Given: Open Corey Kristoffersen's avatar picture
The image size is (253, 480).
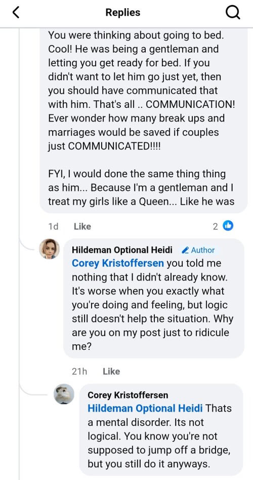Looking at the screenshot, I should [64, 394].
